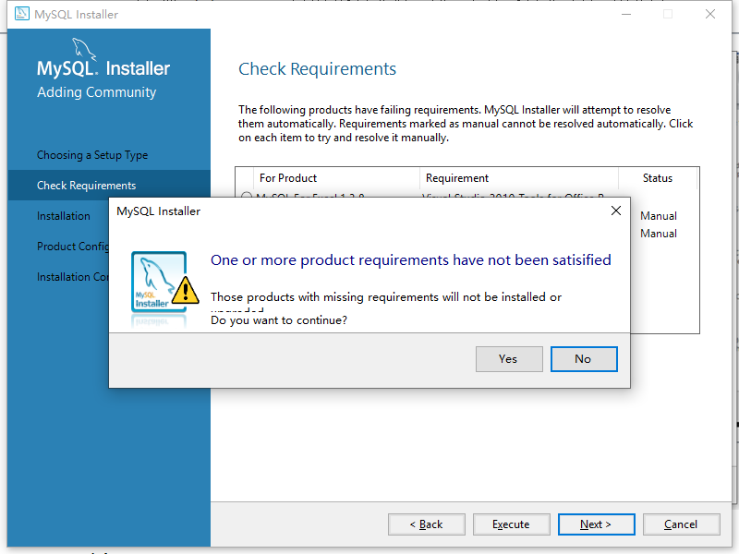Viewport: 739px width, 554px height.
Task: Click the requirements not satisfied heading
Action: click(410, 260)
